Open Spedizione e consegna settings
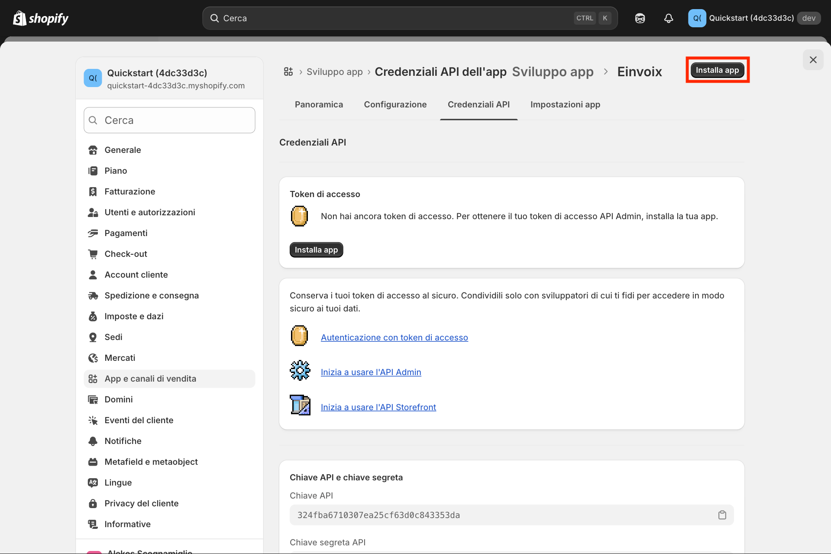This screenshot has width=831, height=554. coord(152,295)
